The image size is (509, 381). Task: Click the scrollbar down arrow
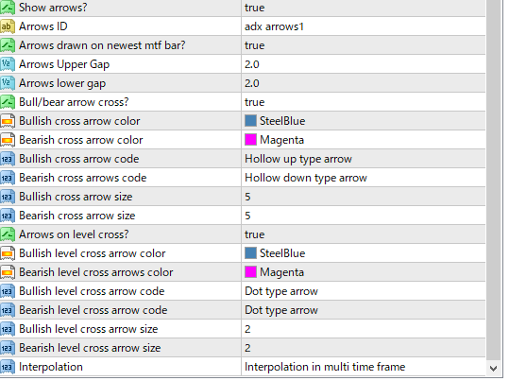click(493, 369)
